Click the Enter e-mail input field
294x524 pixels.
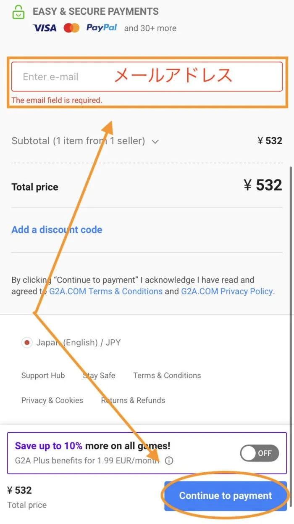tap(147, 77)
